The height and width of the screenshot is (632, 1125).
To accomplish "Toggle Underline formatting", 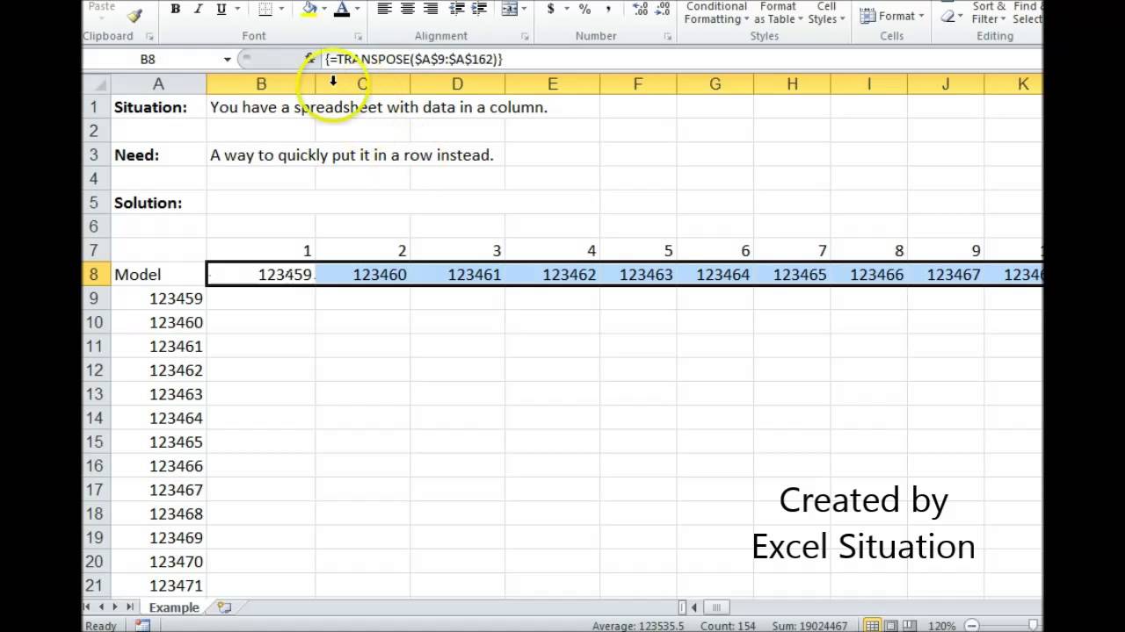I will point(221,9).
